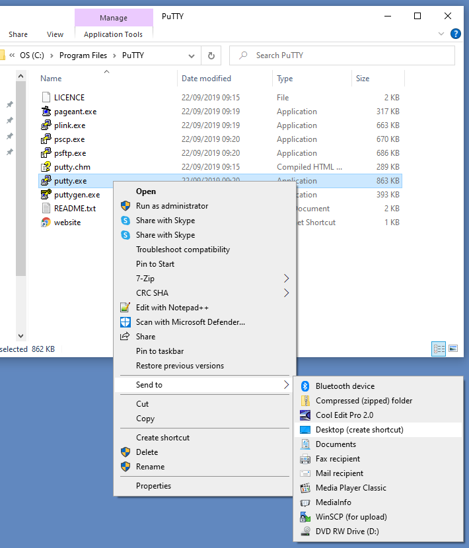469x548 pixels.
Task: Select the putty.chm help file icon
Action: [46, 166]
